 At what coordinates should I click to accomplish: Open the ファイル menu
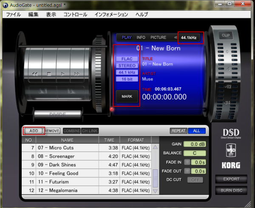click(x=13, y=14)
